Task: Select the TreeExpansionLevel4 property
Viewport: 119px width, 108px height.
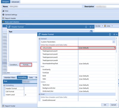Action: point(50,60)
